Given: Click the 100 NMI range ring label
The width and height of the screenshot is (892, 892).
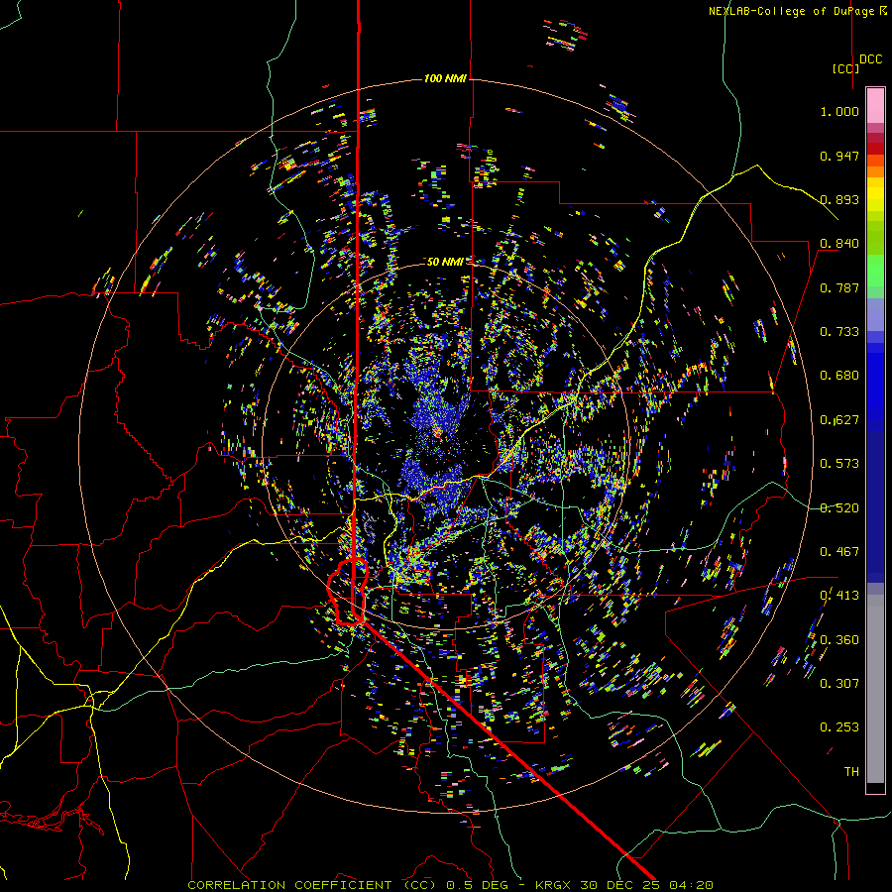Looking at the screenshot, I should point(445,78).
